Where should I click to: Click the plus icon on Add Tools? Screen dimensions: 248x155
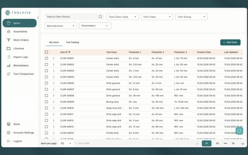click(224, 42)
